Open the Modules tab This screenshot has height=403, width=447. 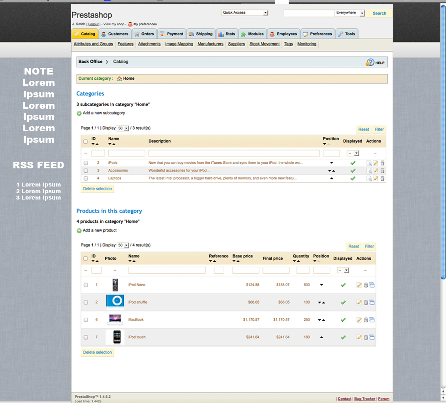point(253,34)
